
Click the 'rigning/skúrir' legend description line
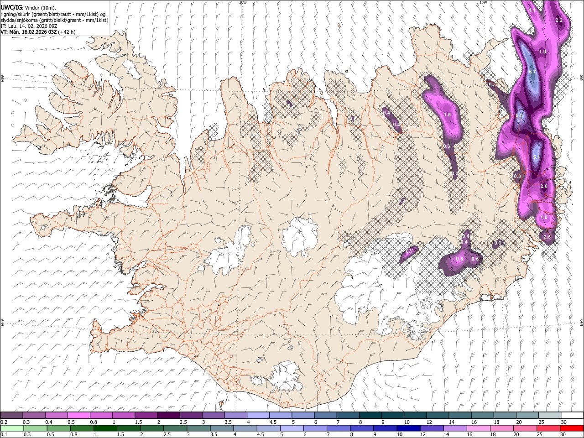pyautogui.click(x=53, y=14)
